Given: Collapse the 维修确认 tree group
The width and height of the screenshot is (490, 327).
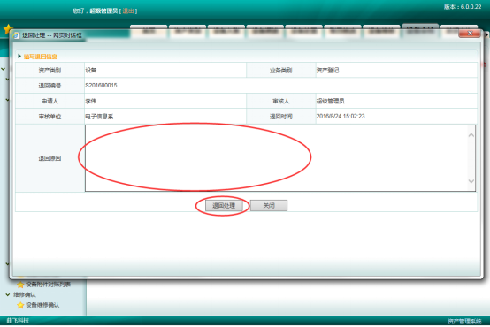Looking at the screenshot, I should coord(8,294).
